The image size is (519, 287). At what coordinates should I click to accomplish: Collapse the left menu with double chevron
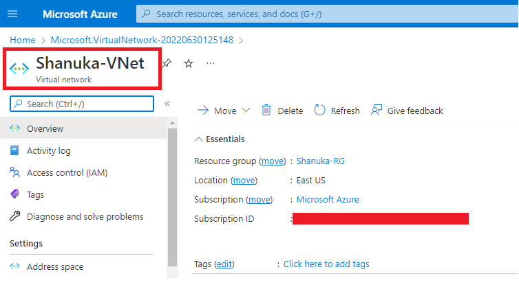pos(167,104)
